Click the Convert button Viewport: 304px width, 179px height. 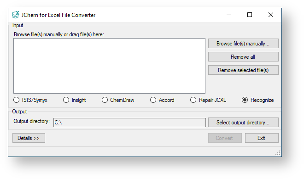coord(225,138)
